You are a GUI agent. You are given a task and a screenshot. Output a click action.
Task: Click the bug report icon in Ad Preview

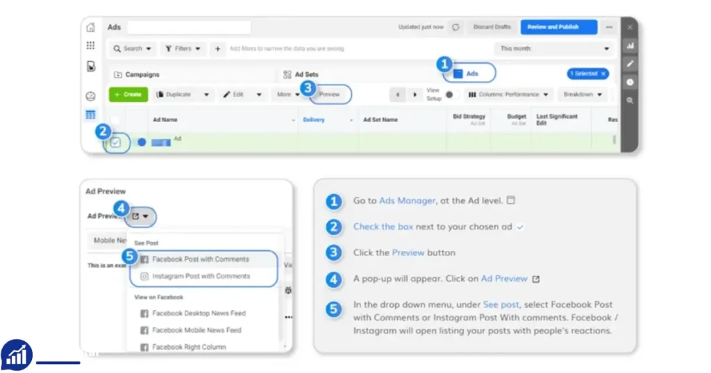coord(288,290)
